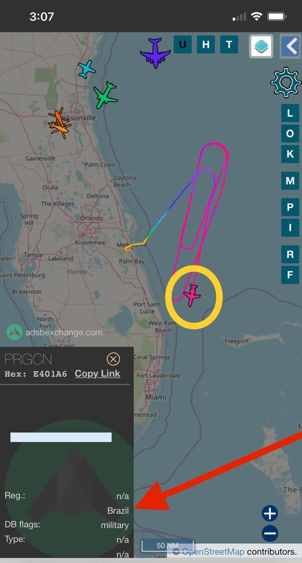Image resolution: width=302 pixels, height=563 pixels.
Task: Click the Copy Link link
Action: click(x=97, y=373)
